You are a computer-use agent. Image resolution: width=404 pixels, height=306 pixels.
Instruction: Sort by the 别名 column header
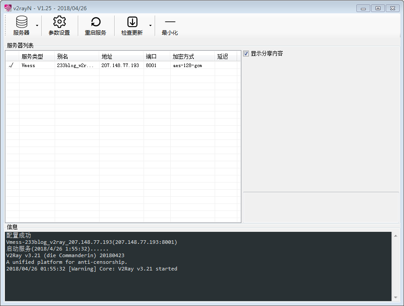76,56
